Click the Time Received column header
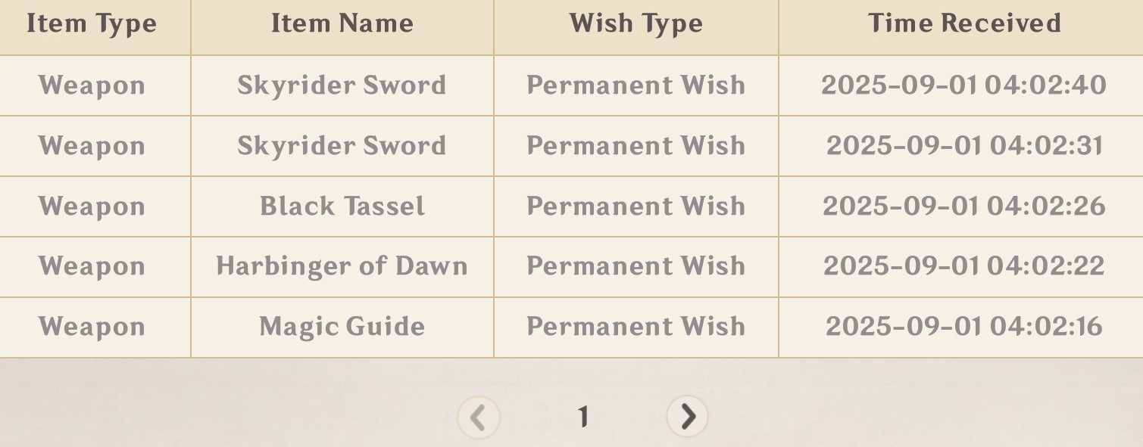This screenshot has height=447, width=1143. pyautogui.click(x=964, y=23)
